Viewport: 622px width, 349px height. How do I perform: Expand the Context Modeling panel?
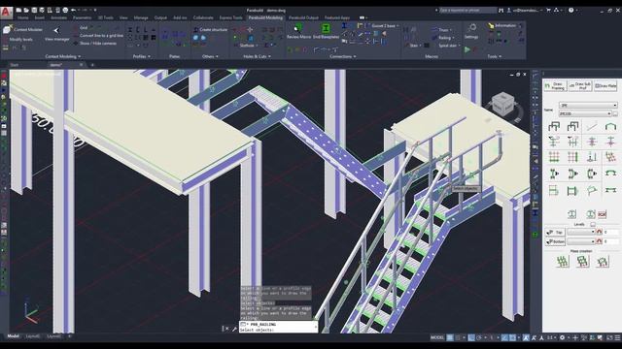tap(62, 56)
